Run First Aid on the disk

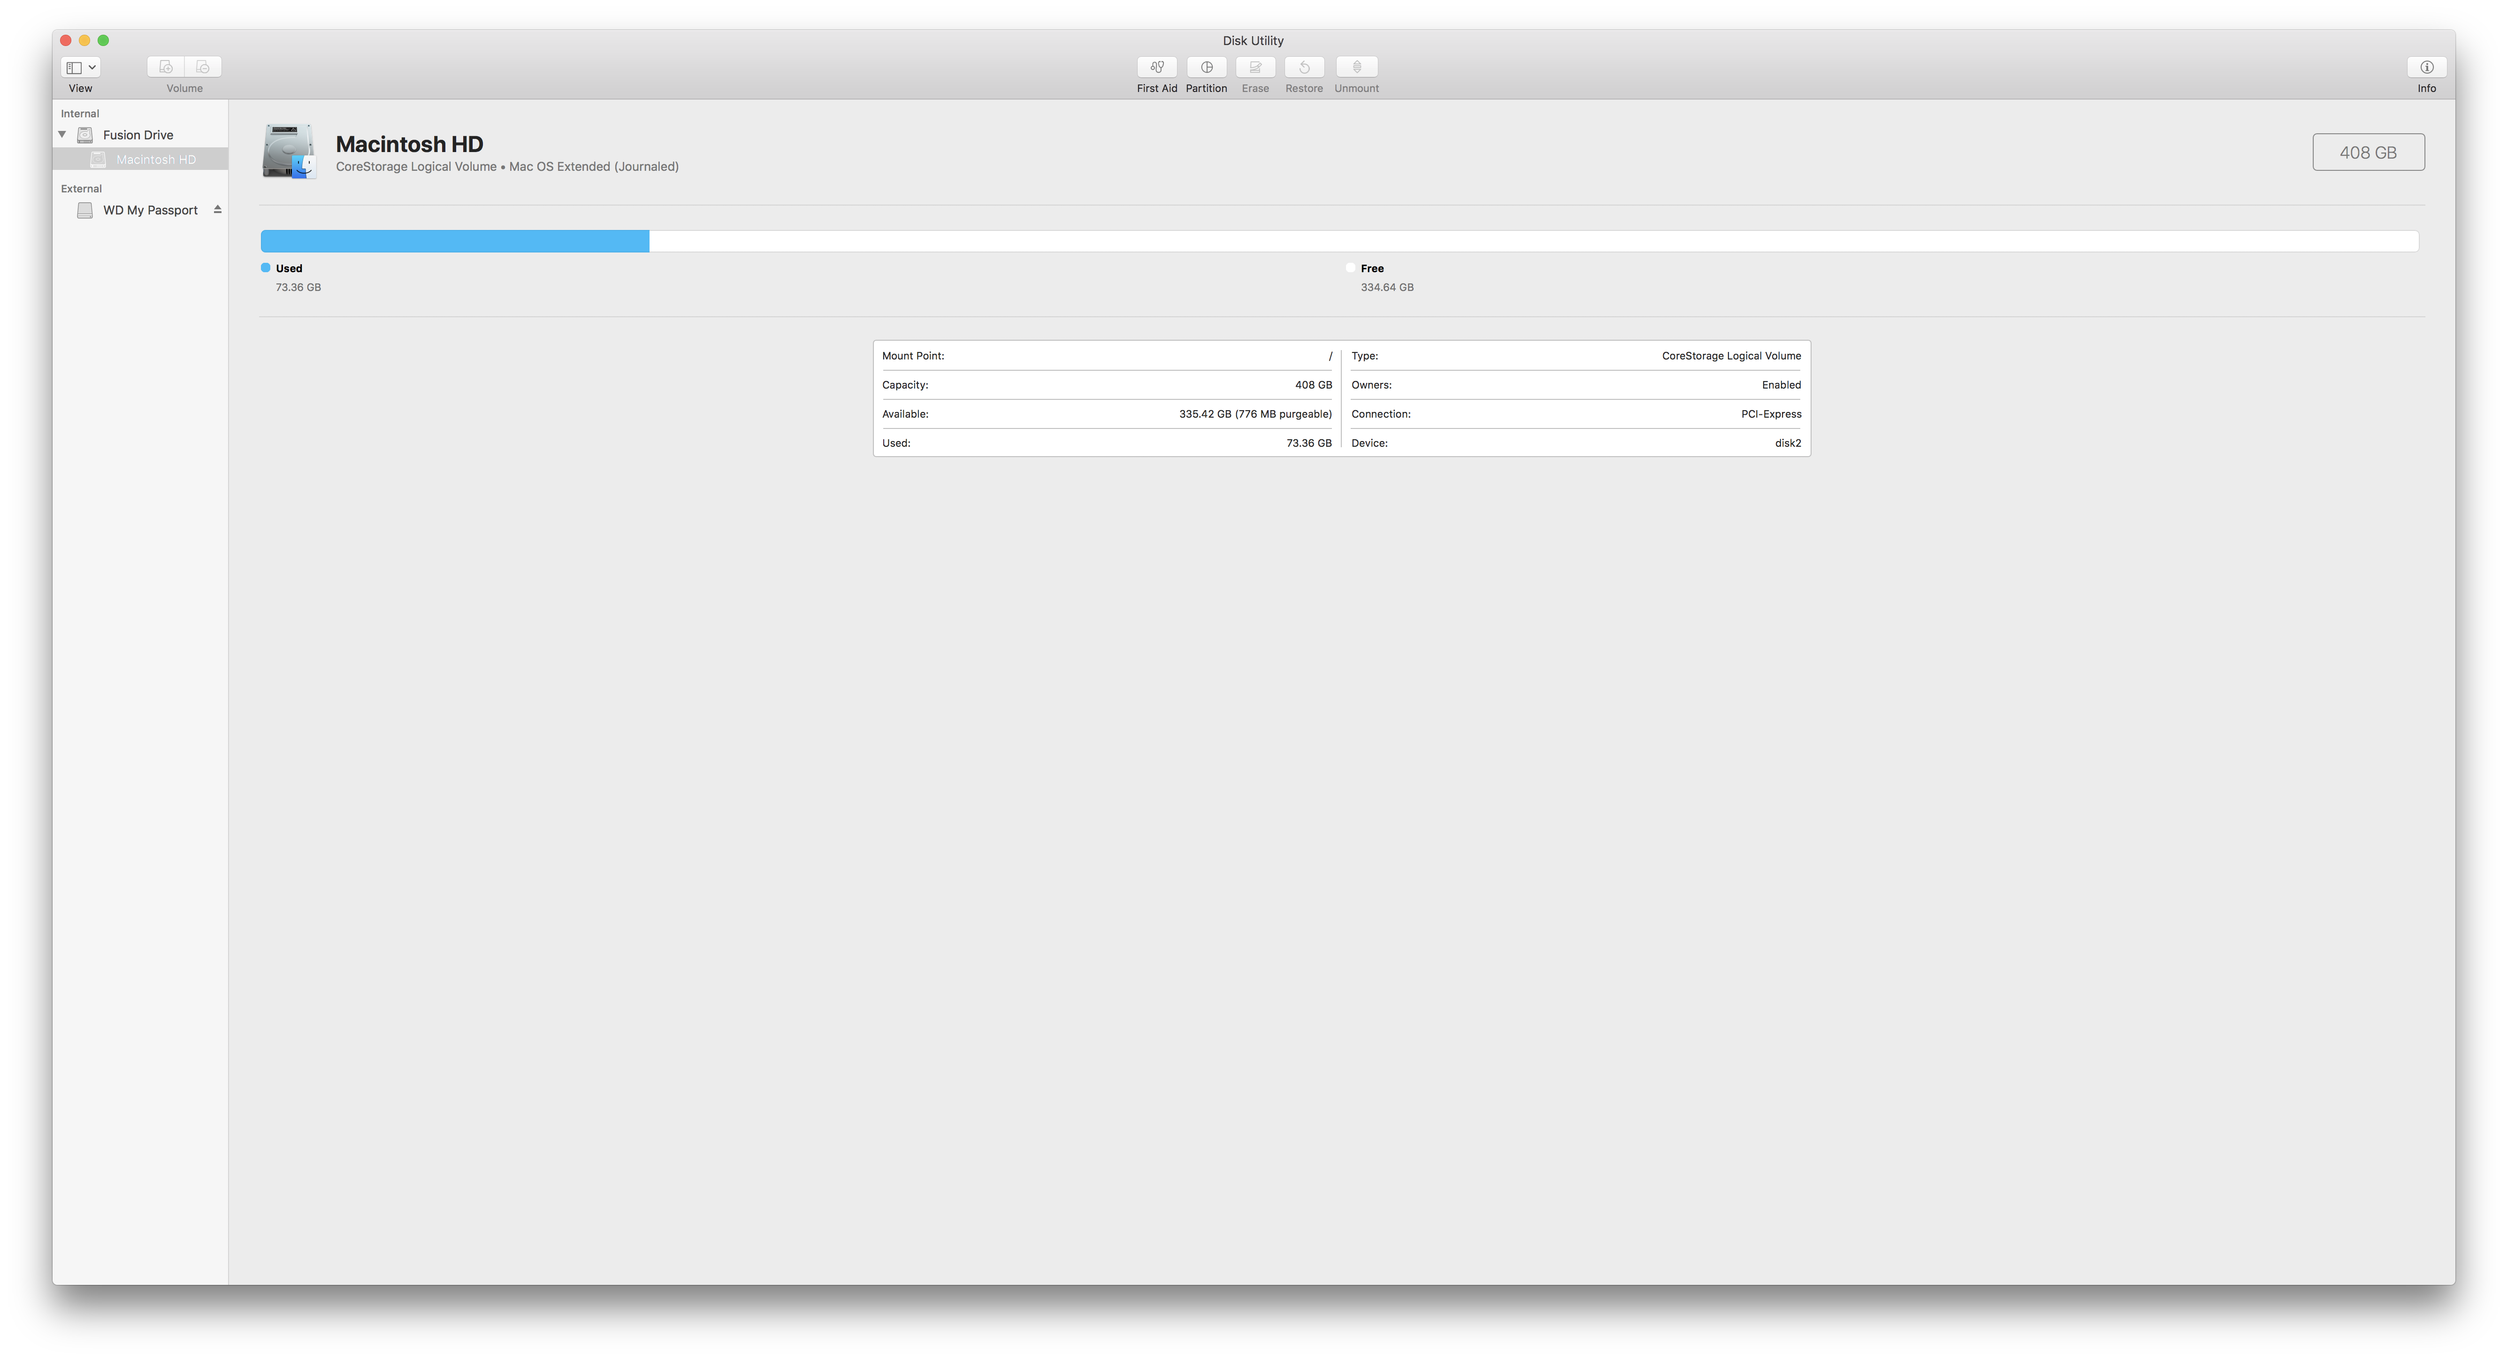coord(1157,67)
